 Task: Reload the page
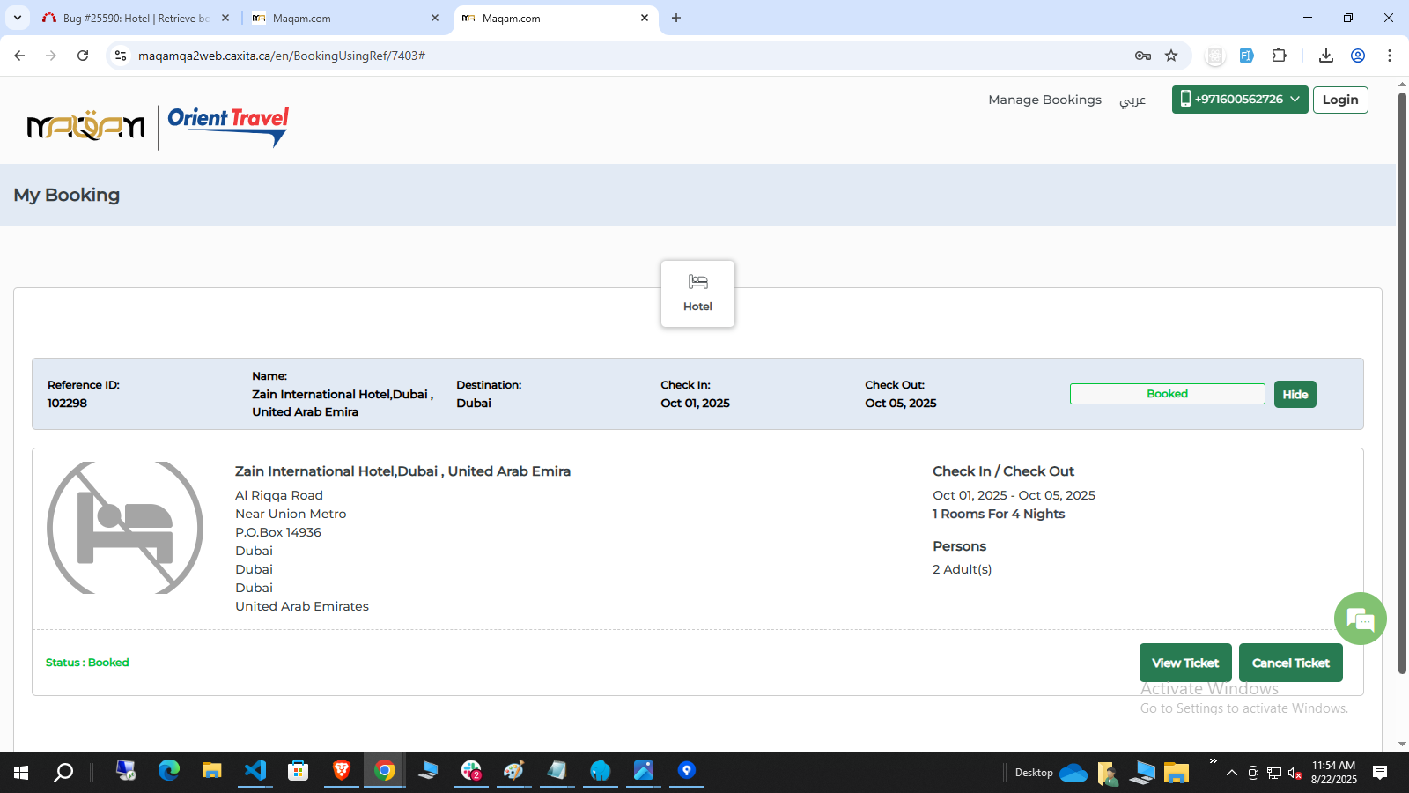83,56
